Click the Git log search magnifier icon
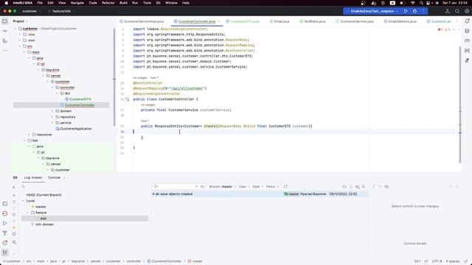472x265 pixels. (x=364, y=186)
